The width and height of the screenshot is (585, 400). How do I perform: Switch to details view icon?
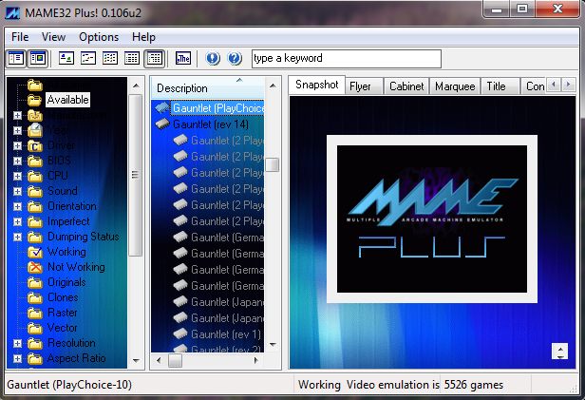pyautogui.click(x=132, y=58)
